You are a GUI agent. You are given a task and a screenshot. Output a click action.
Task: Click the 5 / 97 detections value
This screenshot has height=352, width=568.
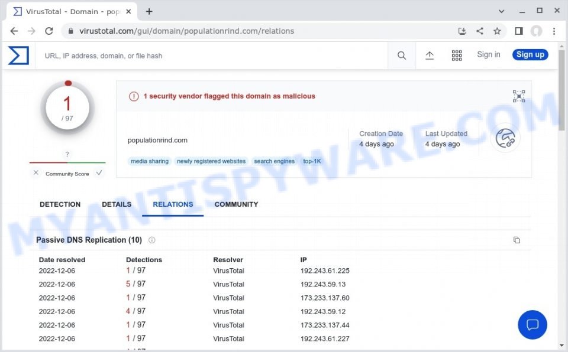[x=136, y=284]
